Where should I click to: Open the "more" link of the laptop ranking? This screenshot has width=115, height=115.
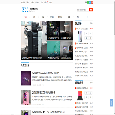pos(91,82)
